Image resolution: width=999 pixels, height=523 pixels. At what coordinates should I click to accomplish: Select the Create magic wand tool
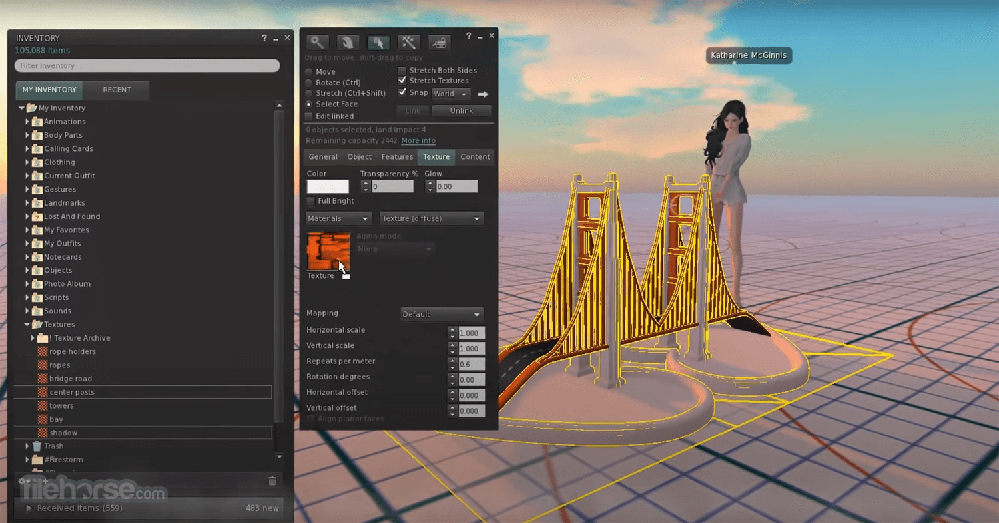[408, 42]
